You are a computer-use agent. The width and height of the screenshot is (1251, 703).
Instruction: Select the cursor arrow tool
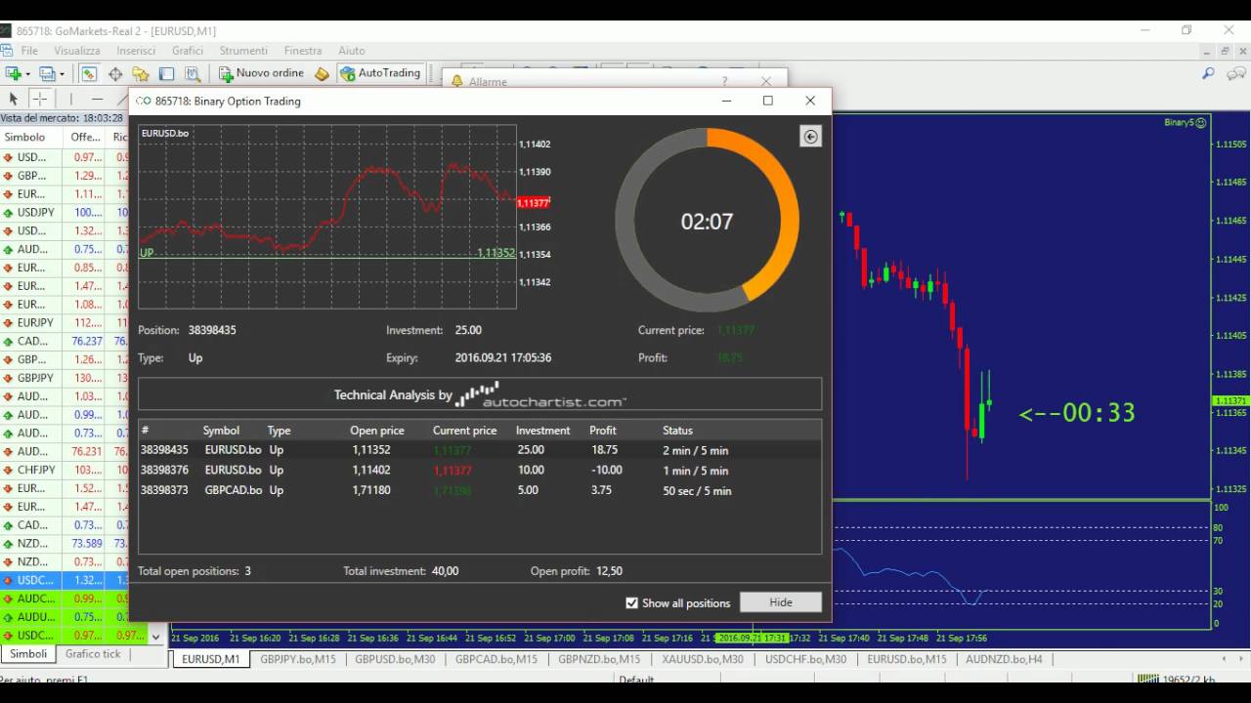[x=14, y=99]
